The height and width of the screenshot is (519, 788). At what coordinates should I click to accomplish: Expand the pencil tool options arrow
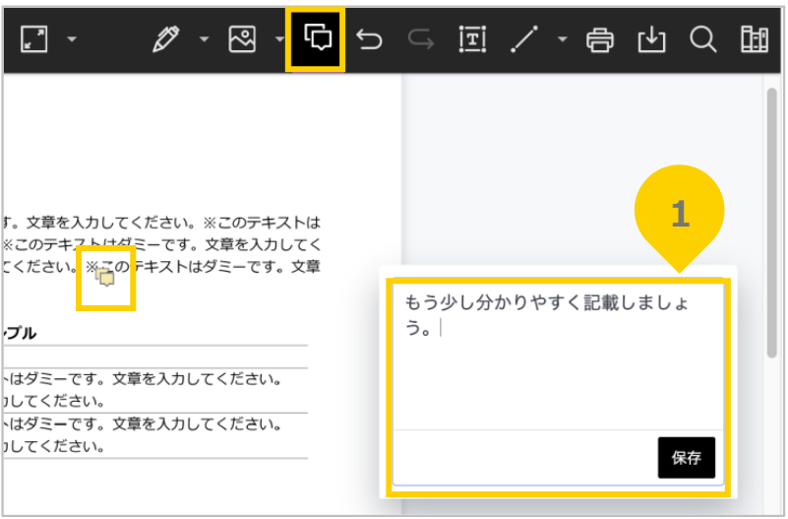(204, 38)
